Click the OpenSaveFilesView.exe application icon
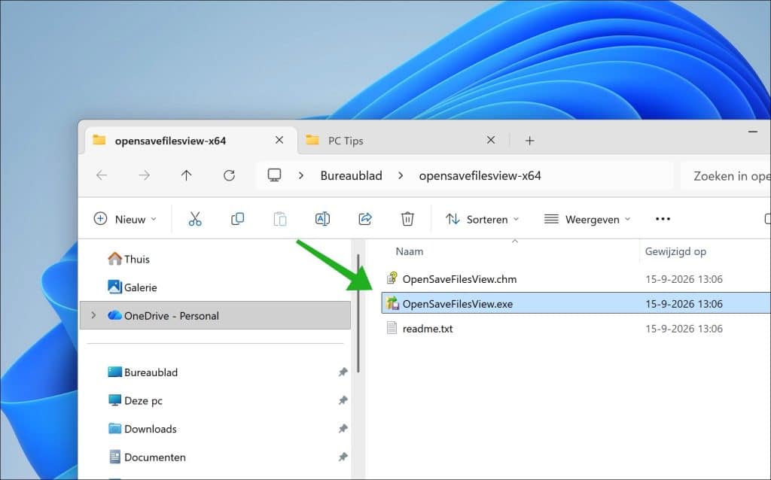771x480 pixels. 392,303
